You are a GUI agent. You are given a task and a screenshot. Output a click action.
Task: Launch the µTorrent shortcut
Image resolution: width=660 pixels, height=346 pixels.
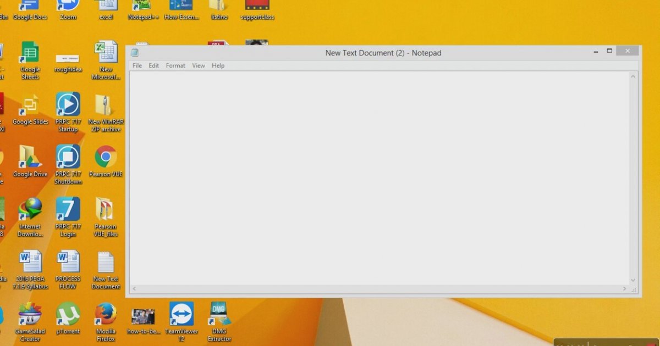(x=68, y=318)
